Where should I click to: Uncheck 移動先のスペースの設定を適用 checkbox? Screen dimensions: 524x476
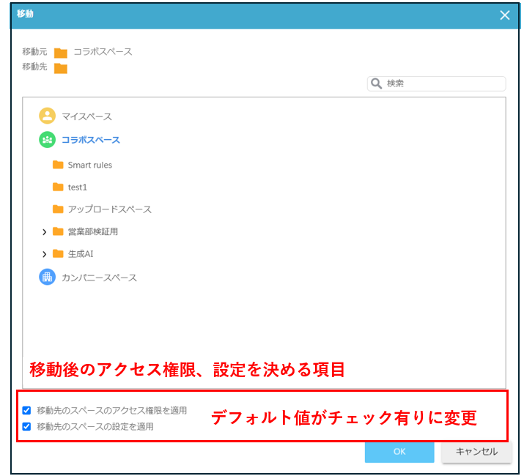(26, 426)
